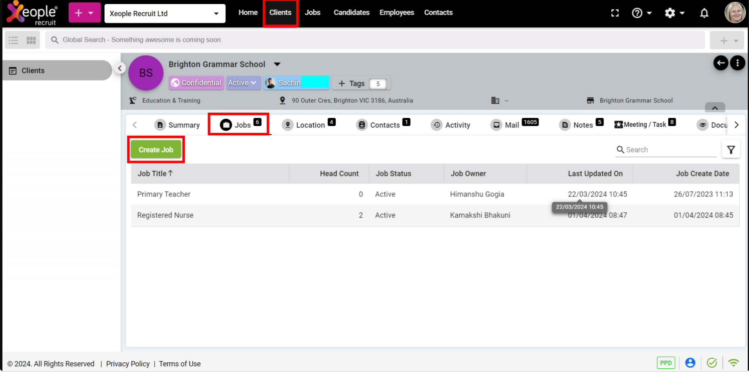Screen dimensions: 749x372
Task: Collapse the left sidebar panel
Action: (120, 68)
